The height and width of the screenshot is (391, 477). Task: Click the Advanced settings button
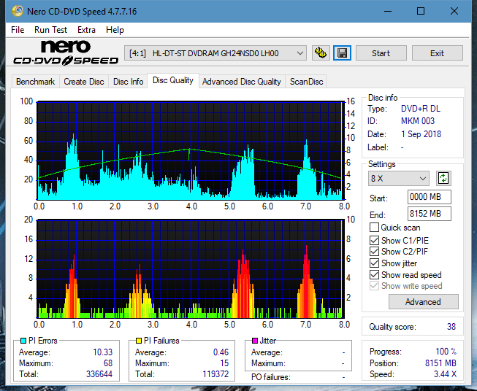point(423,302)
